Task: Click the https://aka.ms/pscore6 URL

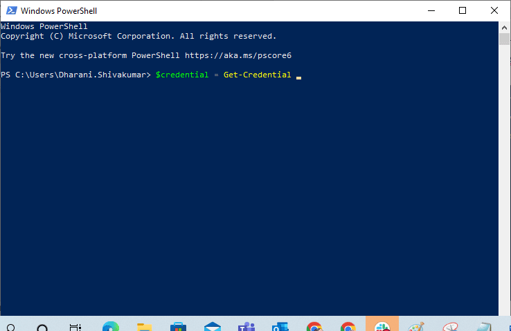Action: point(238,55)
